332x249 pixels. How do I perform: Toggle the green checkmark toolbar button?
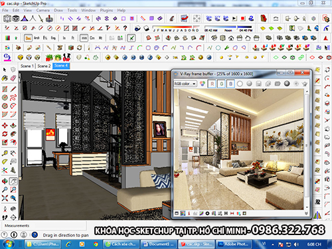point(131,38)
